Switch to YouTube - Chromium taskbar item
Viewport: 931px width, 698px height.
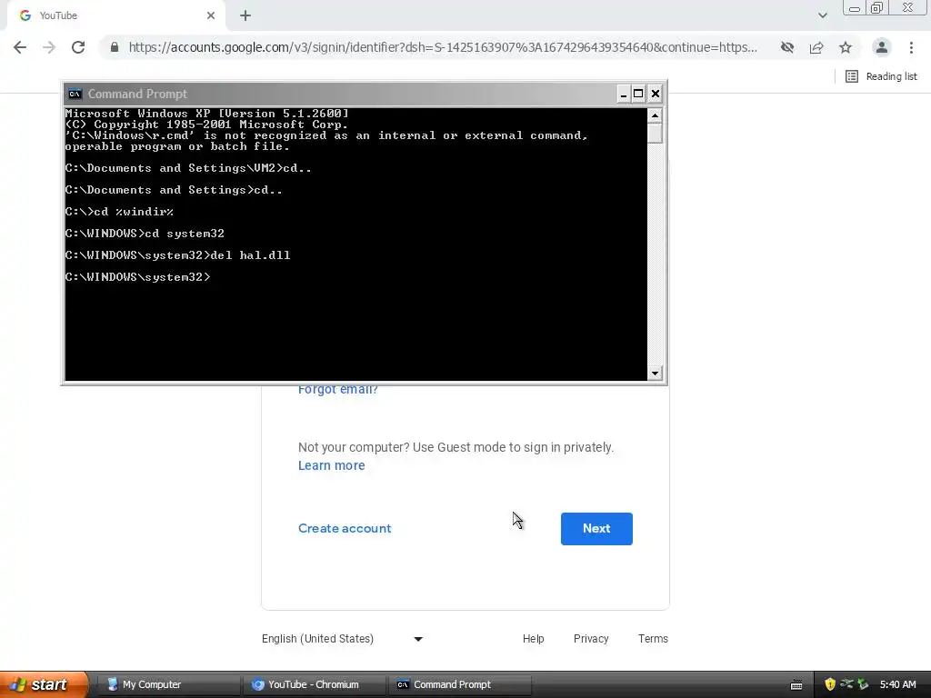[x=313, y=685]
